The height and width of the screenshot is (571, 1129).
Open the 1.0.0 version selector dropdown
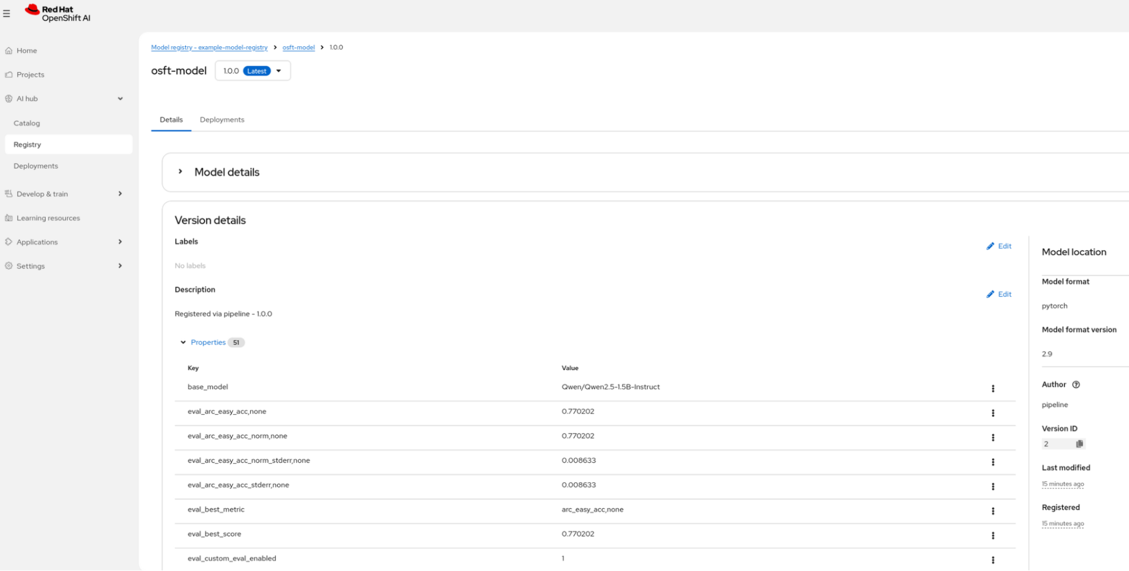tap(279, 71)
